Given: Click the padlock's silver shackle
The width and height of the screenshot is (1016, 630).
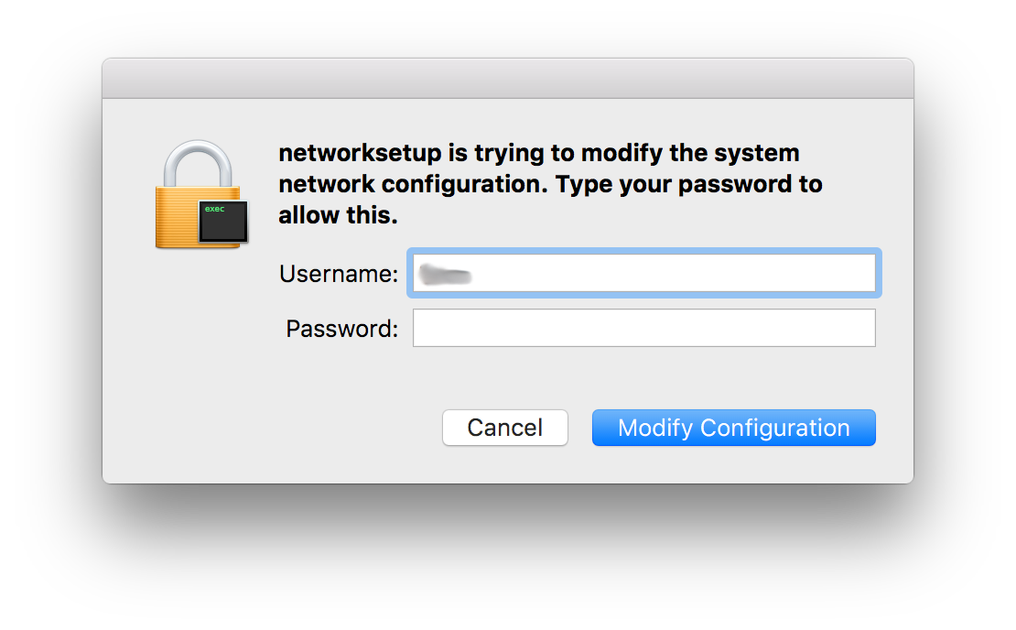Looking at the screenshot, I should (x=198, y=164).
